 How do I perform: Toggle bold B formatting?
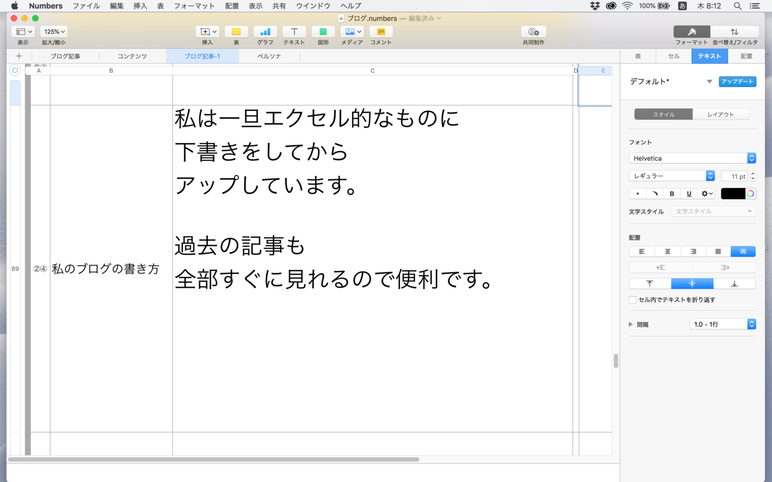[x=672, y=194]
